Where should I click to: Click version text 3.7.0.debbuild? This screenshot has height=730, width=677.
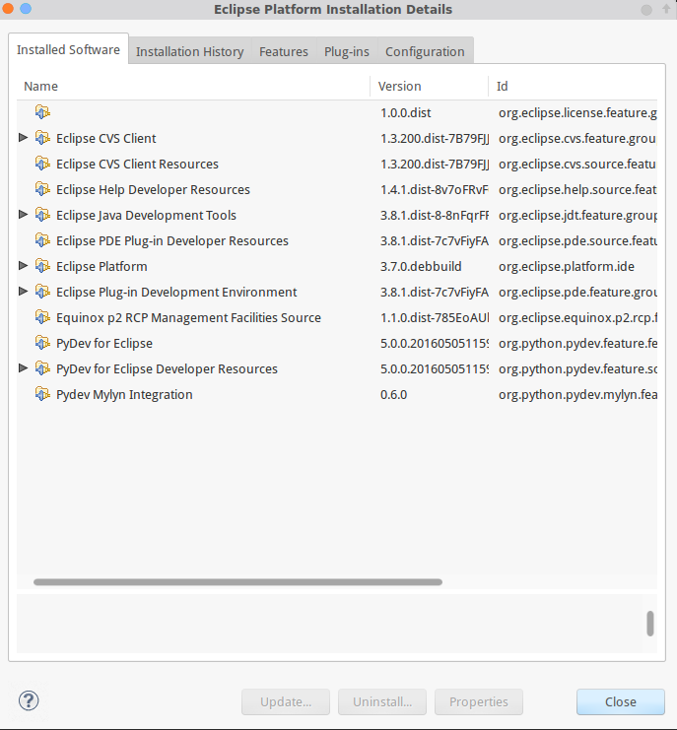pos(421,266)
